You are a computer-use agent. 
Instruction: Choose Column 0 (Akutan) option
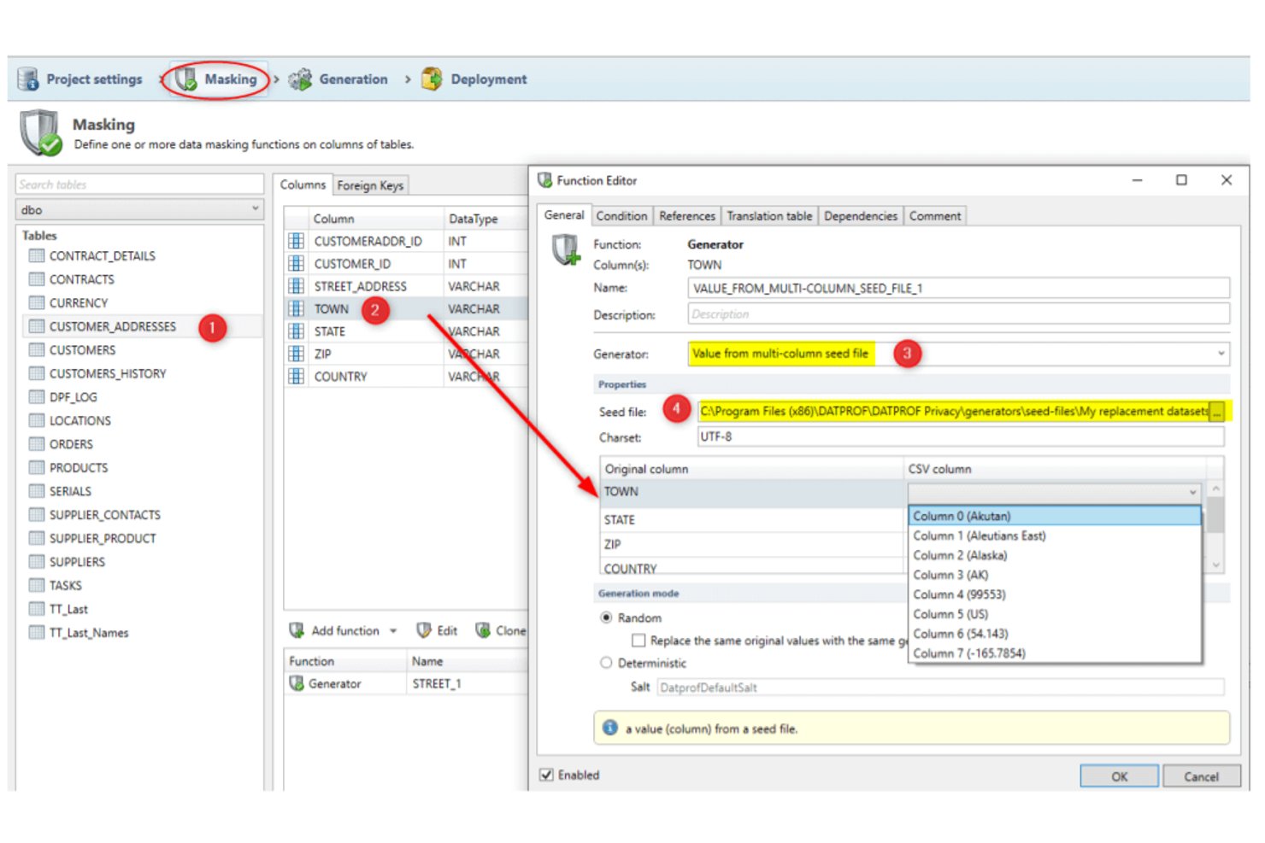coord(1055,516)
